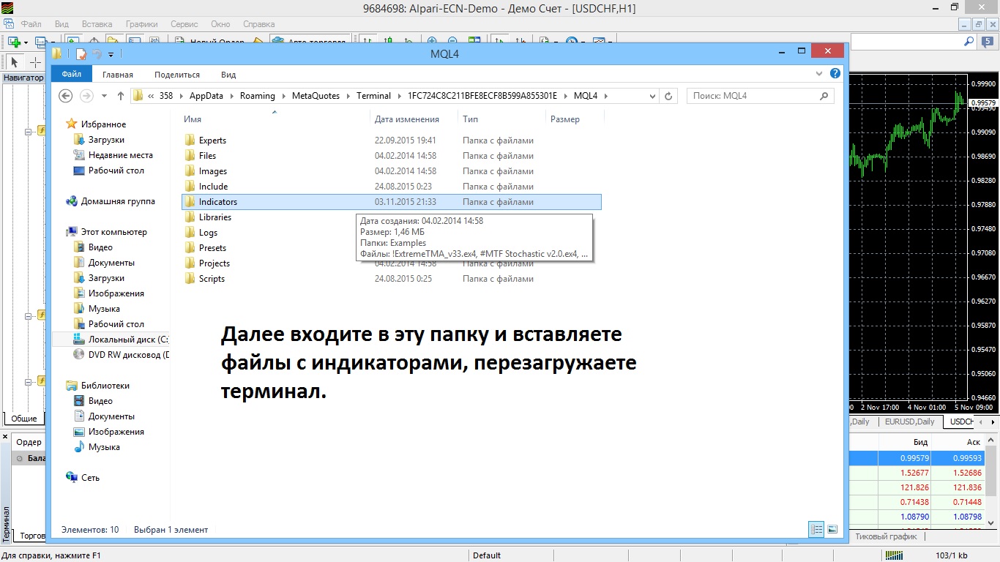Open the Файл ribbon tab
This screenshot has width=1000, height=562.
pyautogui.click(x=72, y=74)
